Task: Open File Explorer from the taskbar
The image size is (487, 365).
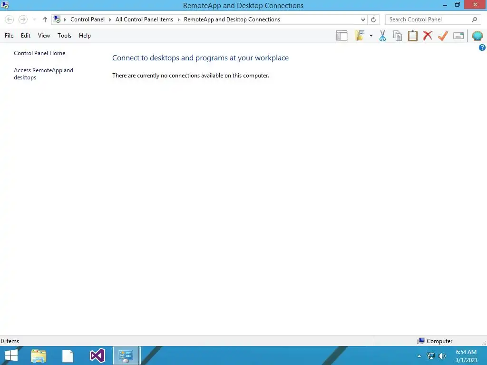Action: [39, 355]
